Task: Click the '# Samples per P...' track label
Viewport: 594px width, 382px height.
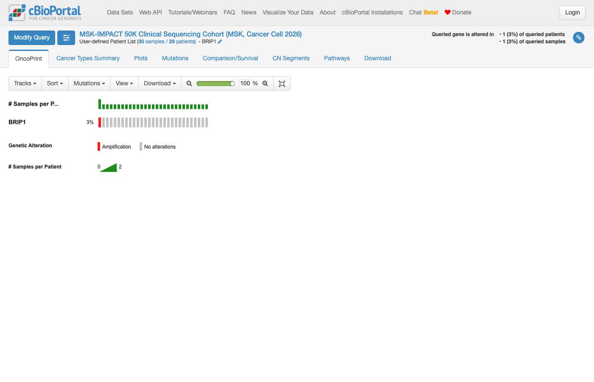Action: pyautogui.click(x=34, y=104)
